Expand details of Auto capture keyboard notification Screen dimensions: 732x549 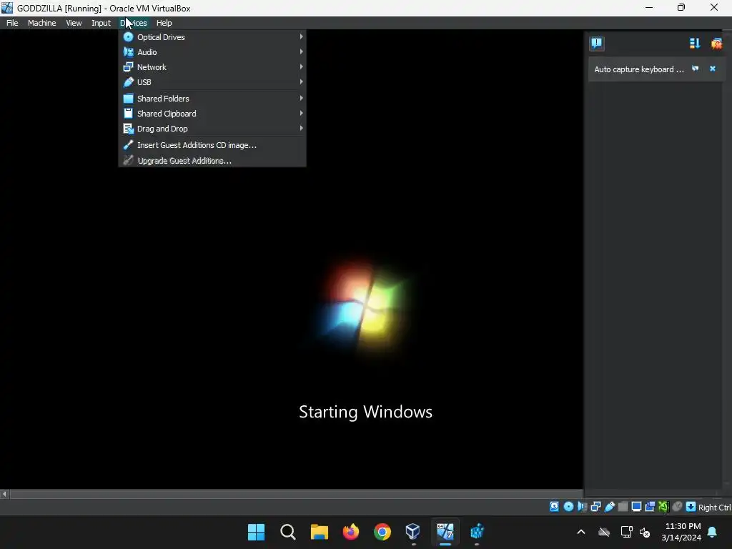point(695,69)
